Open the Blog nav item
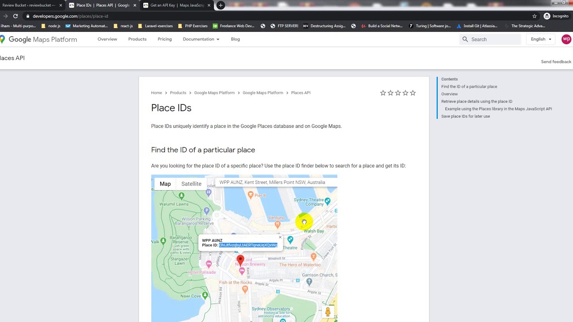The height and width of the screenshot is (322, 573). click(x=235, y=39)
